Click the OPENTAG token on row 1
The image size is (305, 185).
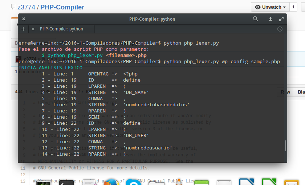point(98,74)
